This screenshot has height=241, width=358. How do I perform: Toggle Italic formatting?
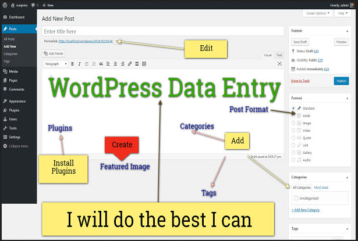[x=79, y=64]
